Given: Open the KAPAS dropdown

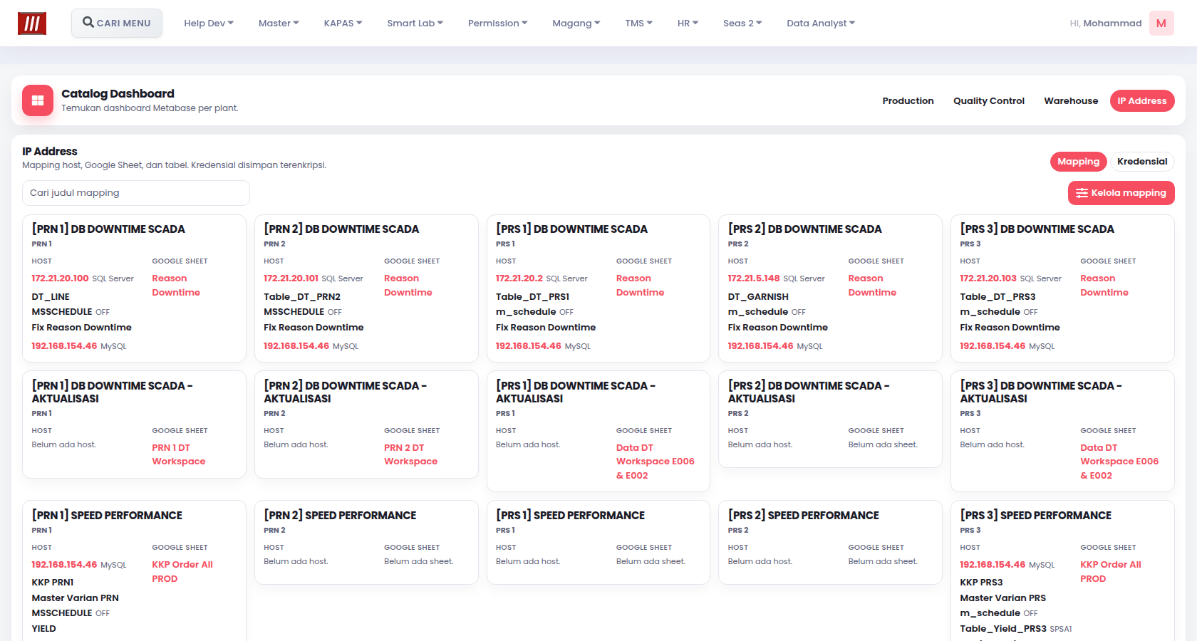Looking at the screenshot, I should (x=343, y=23).
